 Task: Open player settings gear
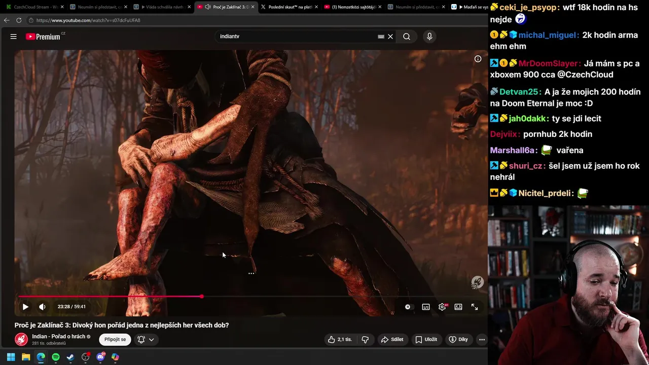[x=442, y=307]
